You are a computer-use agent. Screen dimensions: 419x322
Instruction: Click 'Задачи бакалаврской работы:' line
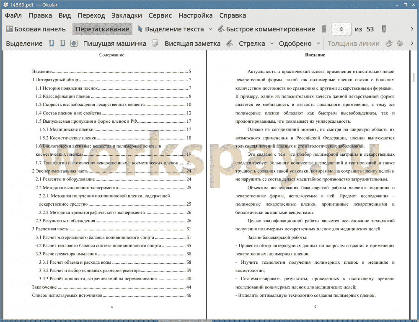tap(277, 237)
